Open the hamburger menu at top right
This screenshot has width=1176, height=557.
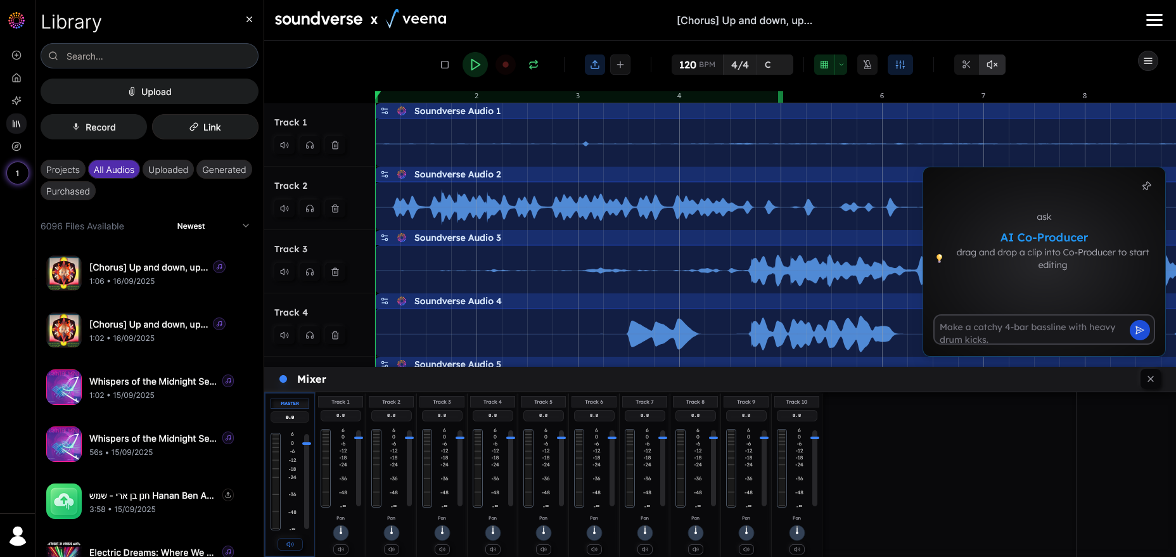1154,20
